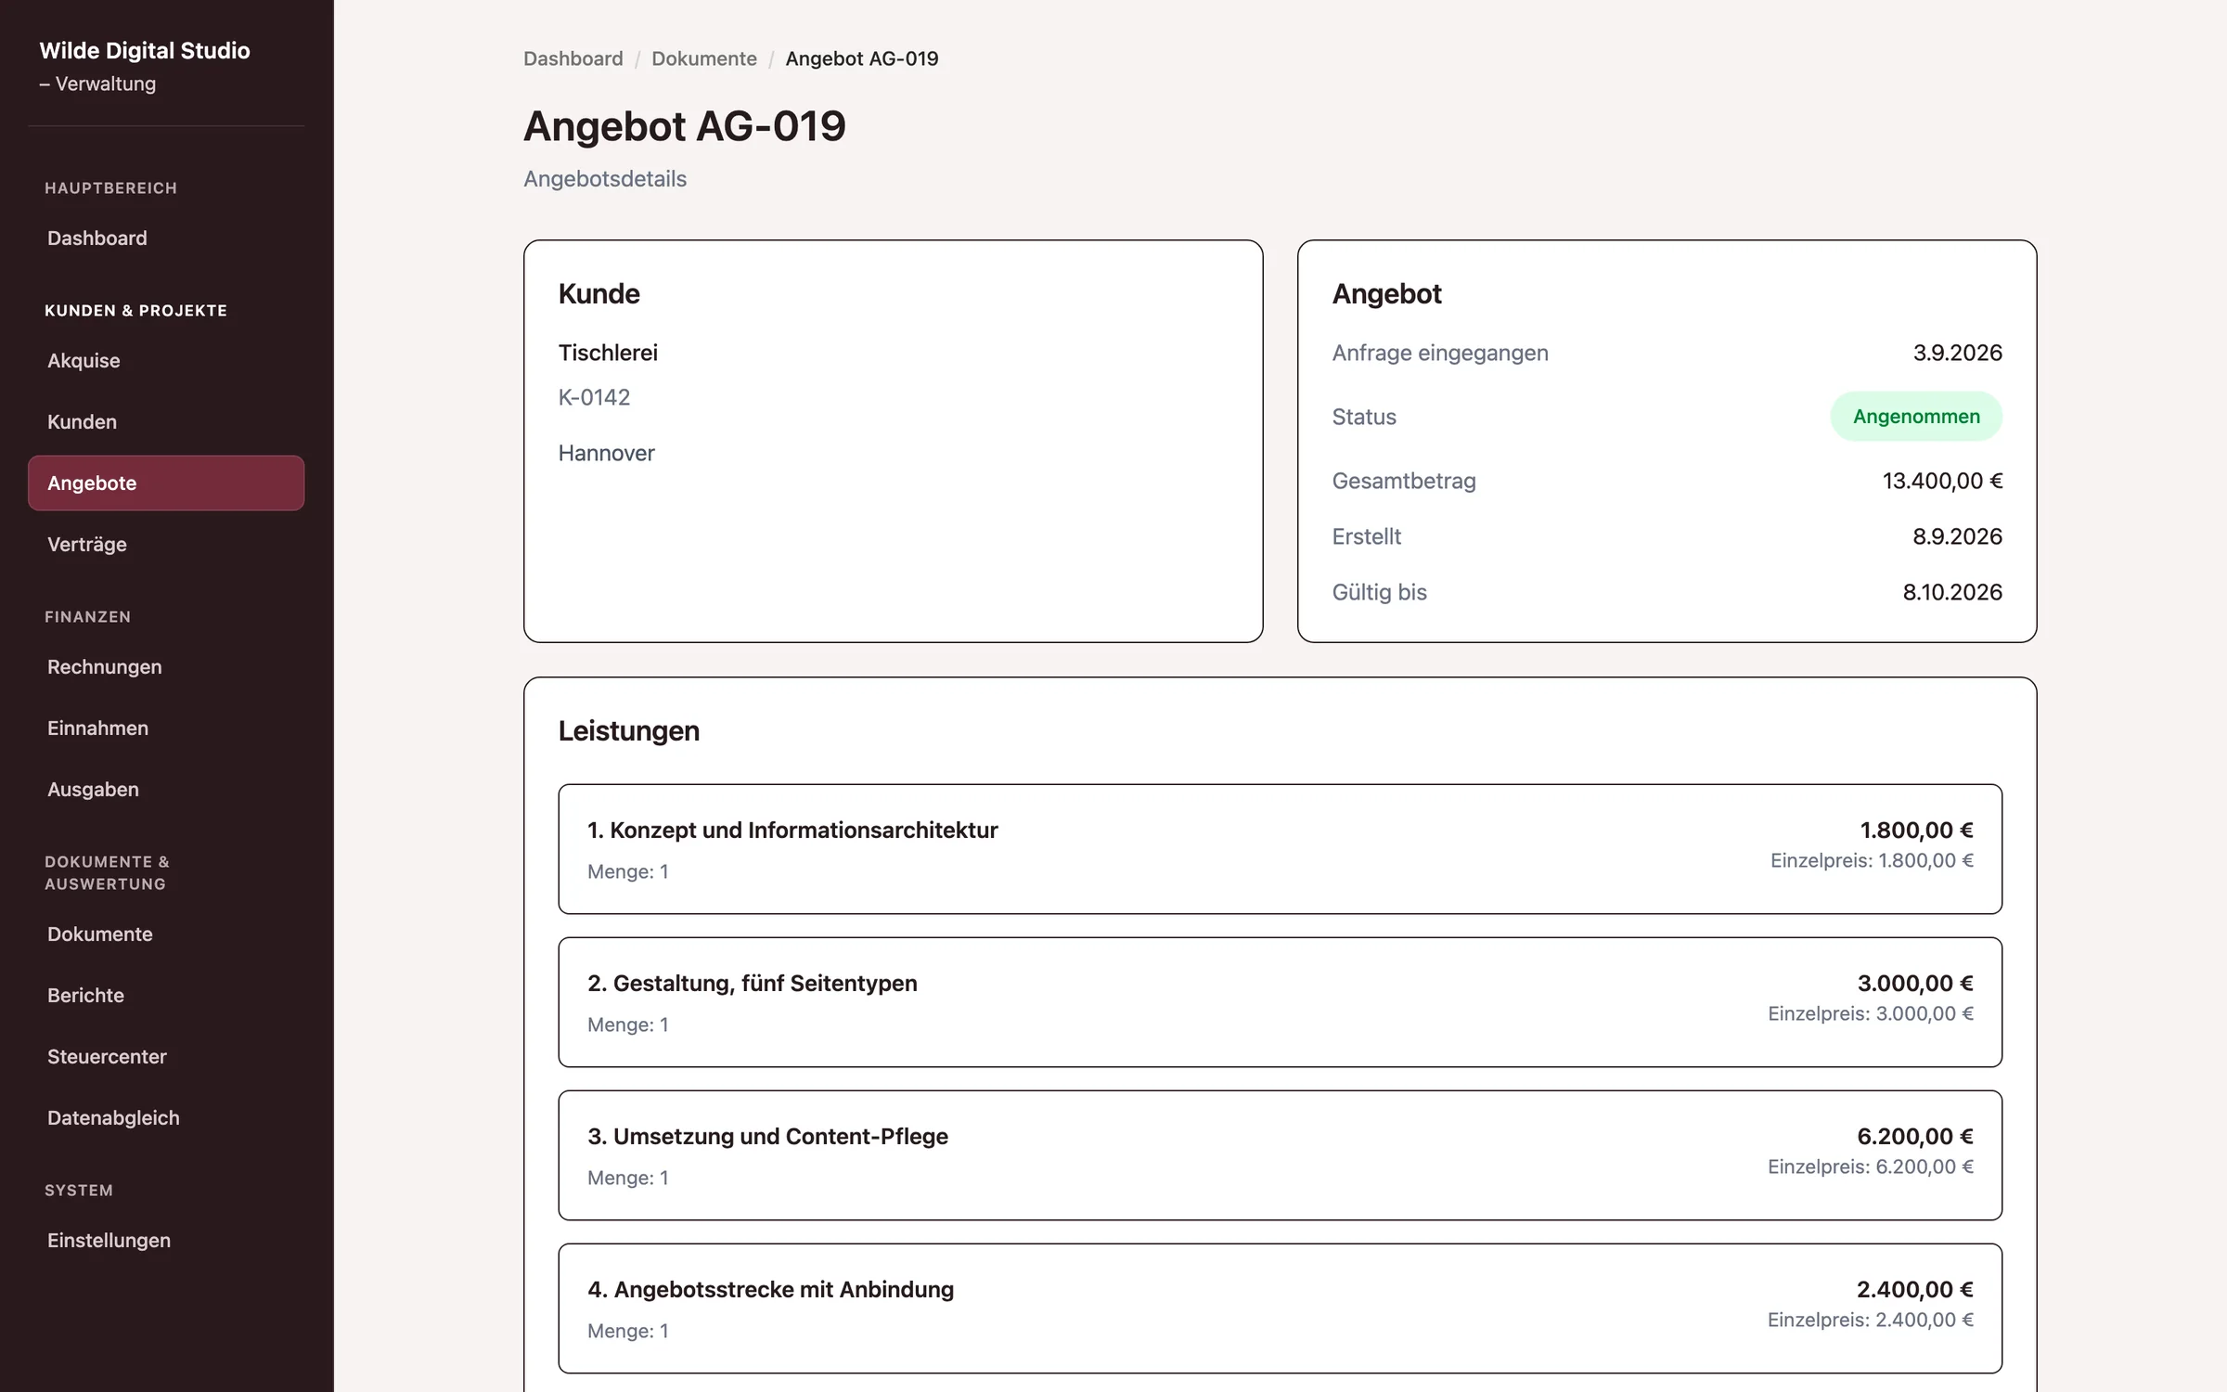Screen dimensions: 2227x1392
Task: Click the Angebotsdetails subtitle
Action: pos(605,179)
